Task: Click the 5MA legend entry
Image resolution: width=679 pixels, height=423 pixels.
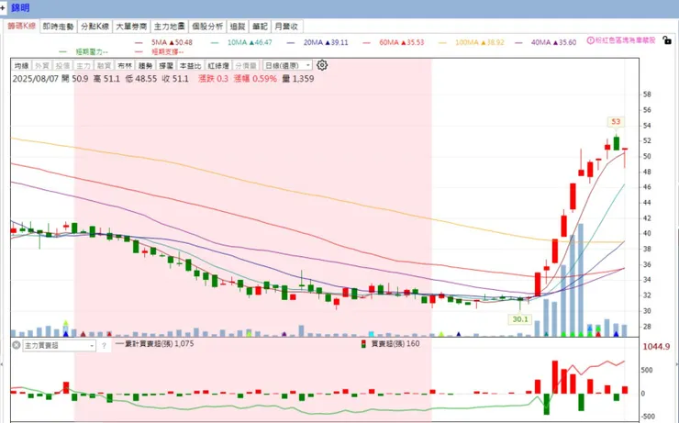Action: [x=163, y=42]
